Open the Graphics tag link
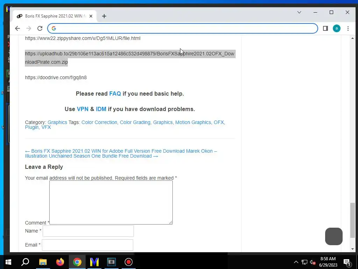The image size is (358, 269). tap(163, 122)
